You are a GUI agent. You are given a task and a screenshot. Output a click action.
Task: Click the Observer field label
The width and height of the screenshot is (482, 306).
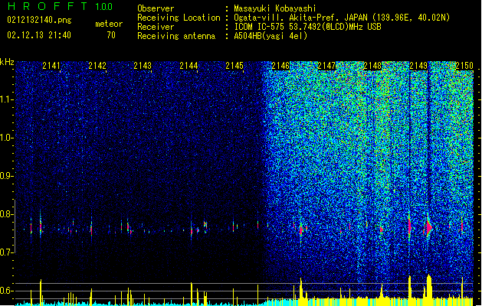pyautogui.click(x=156, y=8)
